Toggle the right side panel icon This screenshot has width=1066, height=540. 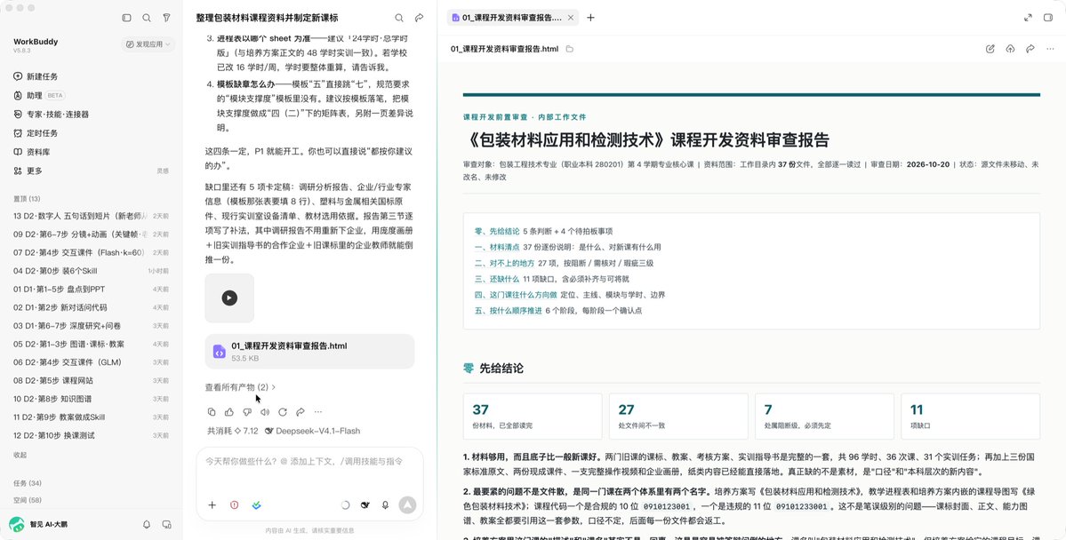click(x=1048, y=18)
